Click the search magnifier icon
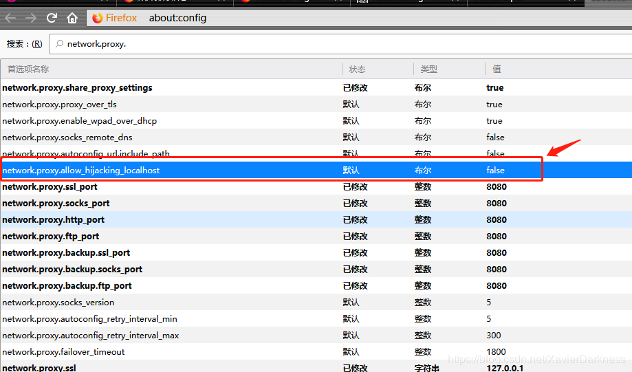Viewport: 632px width, 372px height. [60, 43]
